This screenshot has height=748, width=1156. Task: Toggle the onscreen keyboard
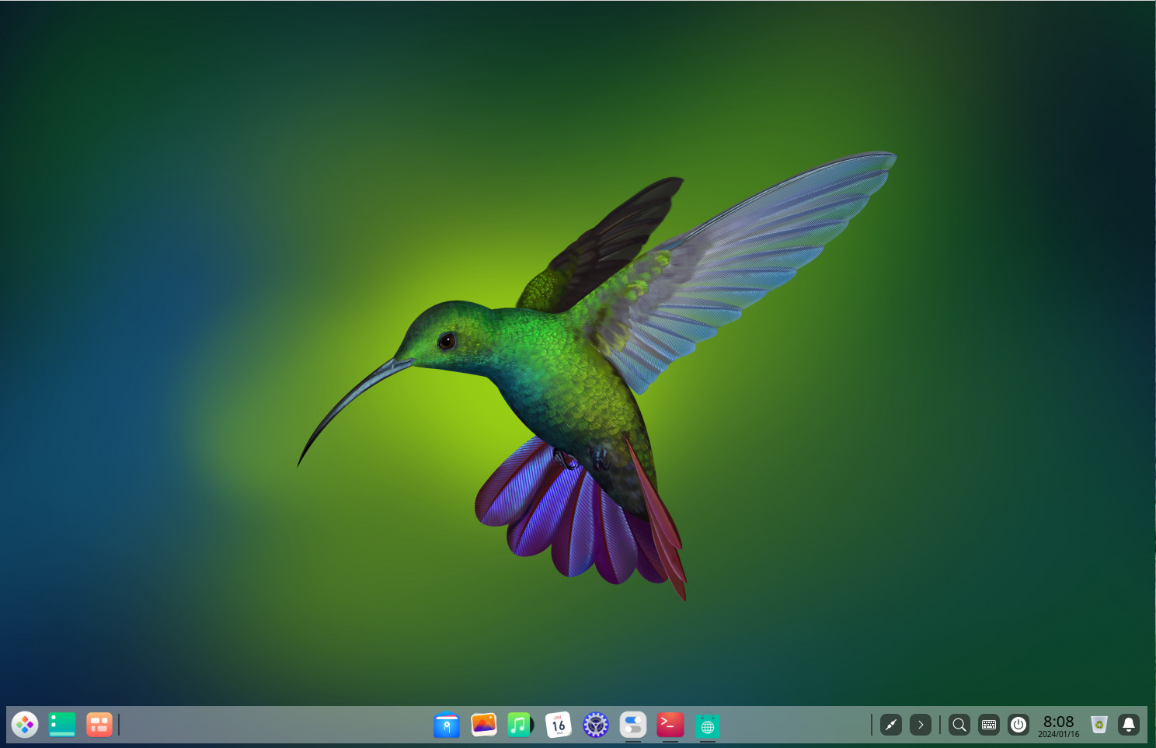(x=988, y=724)
